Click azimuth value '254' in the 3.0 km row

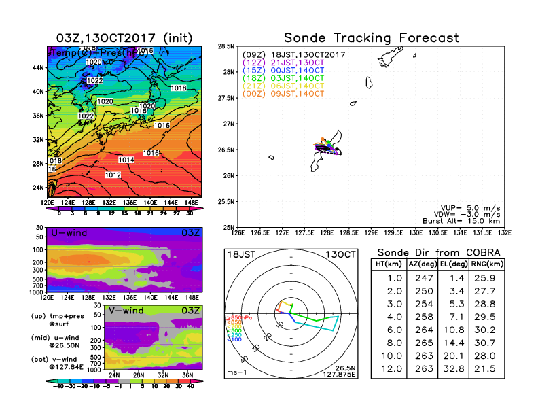click(424, 304)
